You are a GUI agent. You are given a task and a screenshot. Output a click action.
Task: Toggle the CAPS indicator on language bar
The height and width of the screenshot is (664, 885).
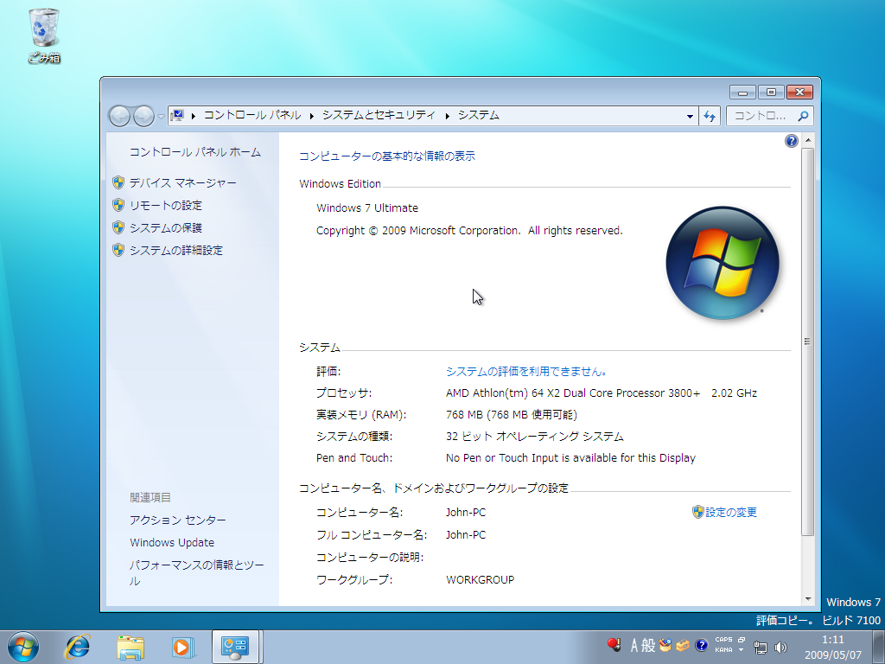pos(723,640)
